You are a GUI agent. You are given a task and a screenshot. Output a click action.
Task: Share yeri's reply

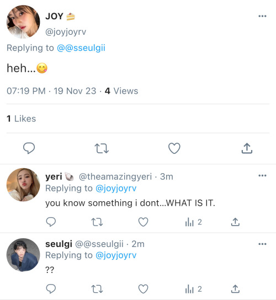pos(235,222)
